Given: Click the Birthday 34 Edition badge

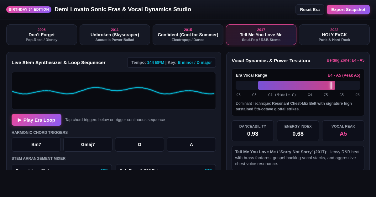Looking at the screenshot, I should [x=29, y=9].
